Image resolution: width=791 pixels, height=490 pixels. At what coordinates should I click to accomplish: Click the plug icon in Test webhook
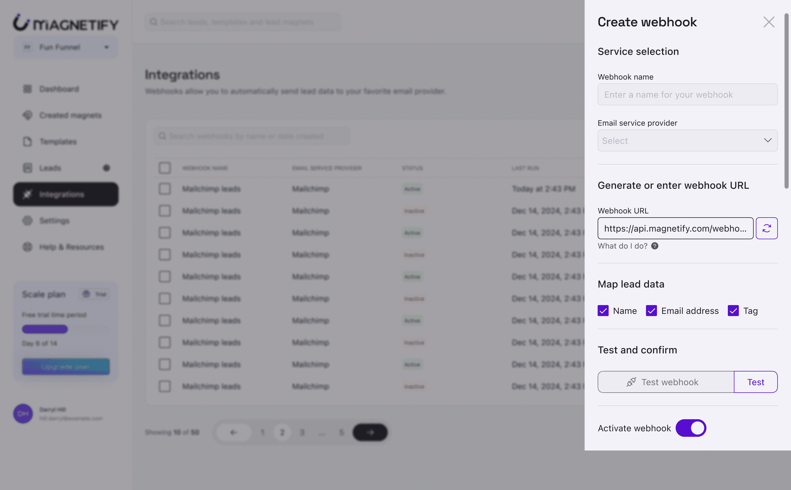(x=631, y=382)
